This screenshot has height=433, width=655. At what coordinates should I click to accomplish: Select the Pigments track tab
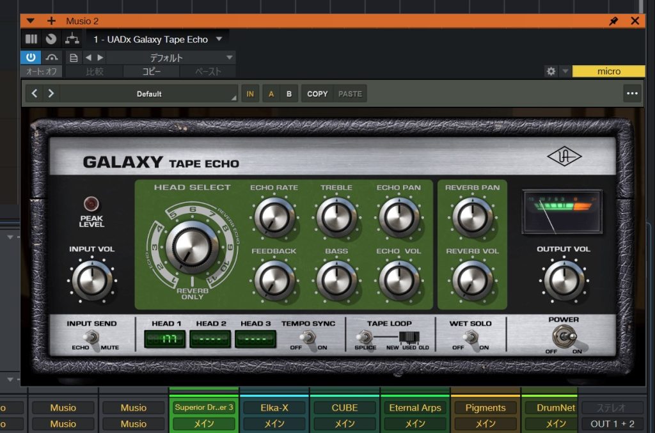(x=485, y=407)
